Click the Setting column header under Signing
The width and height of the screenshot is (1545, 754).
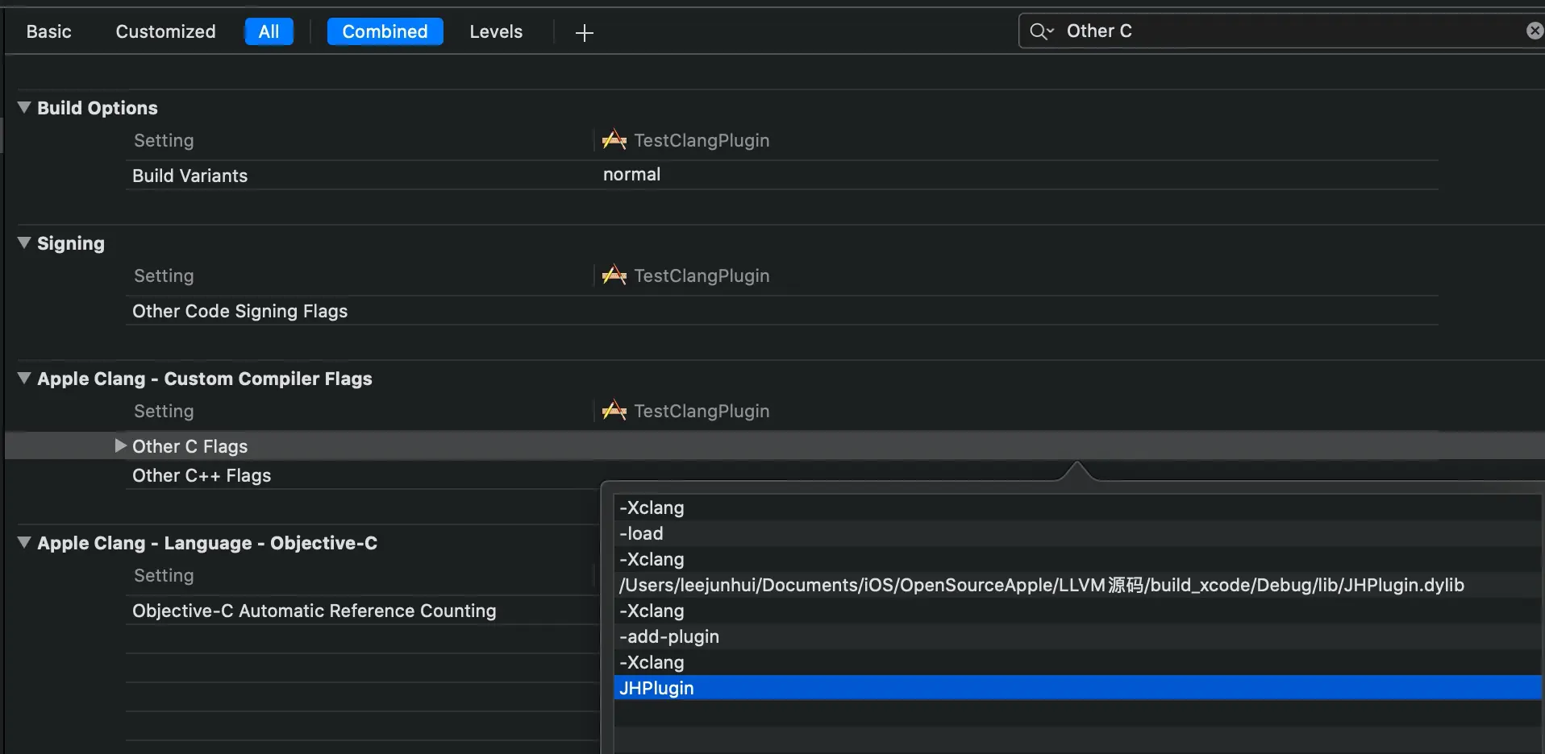click(x=164, y=275)
